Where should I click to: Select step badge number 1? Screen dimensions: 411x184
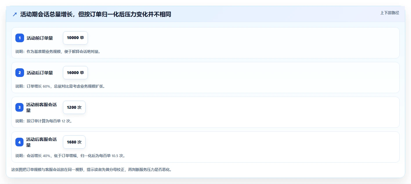pyautogui.click(x=20, y=38)
